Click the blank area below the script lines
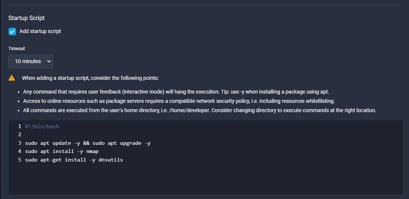The image size is (409, 199). pos(205,179)
